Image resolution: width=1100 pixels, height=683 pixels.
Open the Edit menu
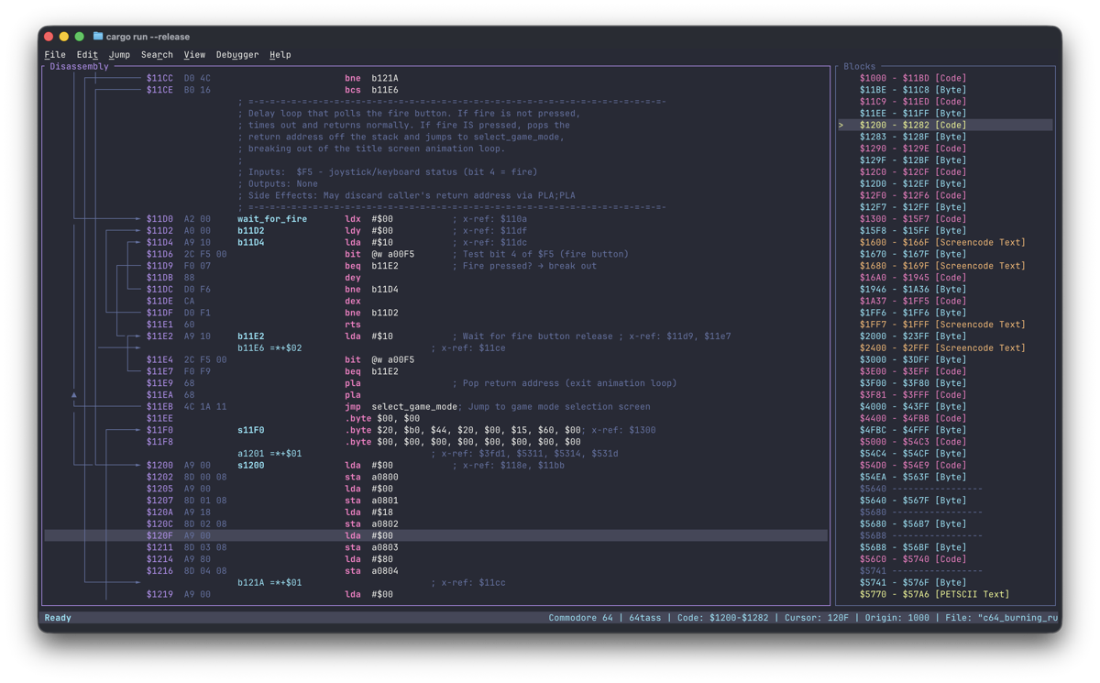87,55
